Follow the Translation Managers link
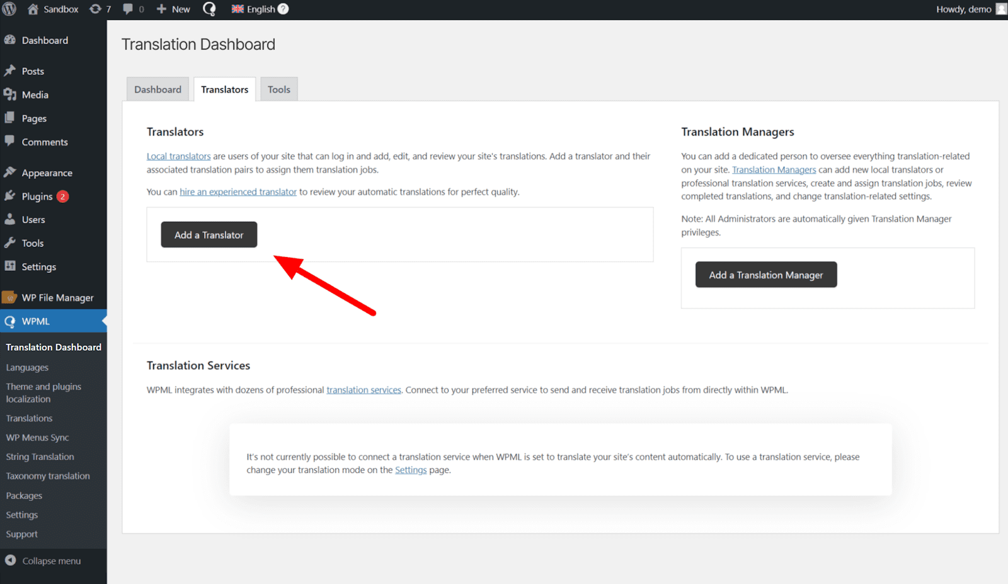1008x584 pixels. coord(774,169)
